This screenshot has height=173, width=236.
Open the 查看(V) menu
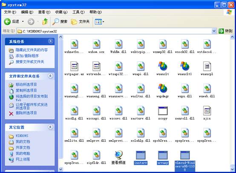(x=44, y=12)
